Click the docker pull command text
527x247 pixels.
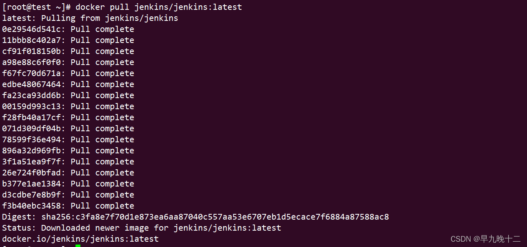coord(158,7)
